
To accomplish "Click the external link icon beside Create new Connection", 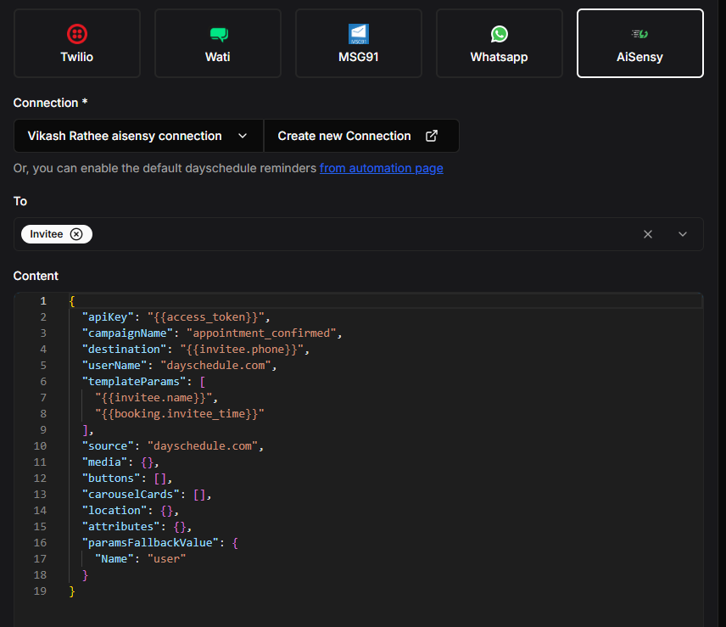I will pyautogui.click(x=432, y=136).
